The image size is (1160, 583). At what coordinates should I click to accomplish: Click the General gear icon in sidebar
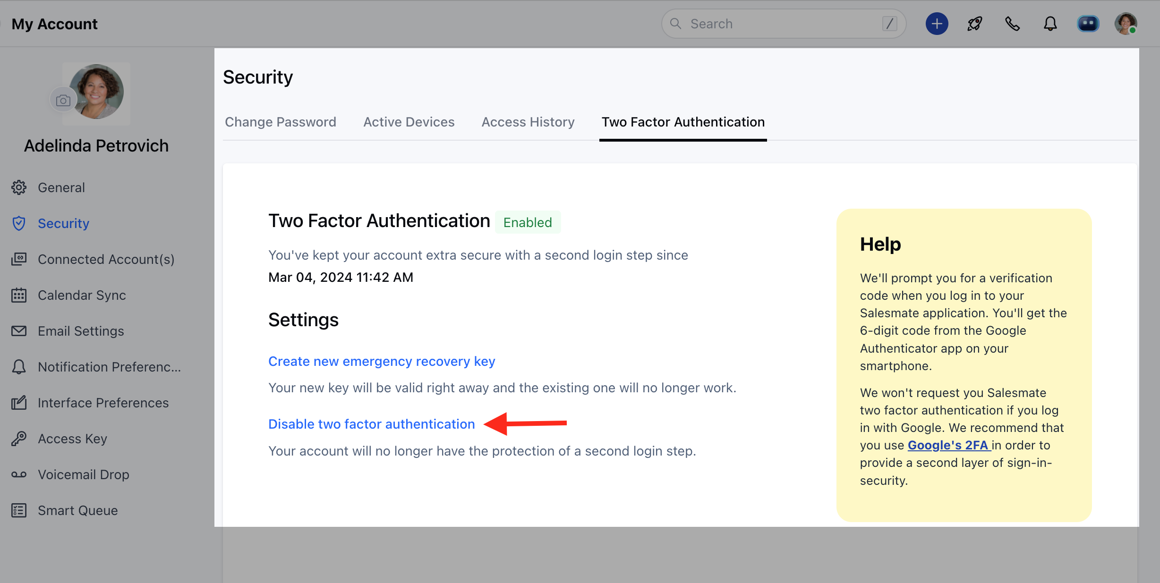tap(19, 187)
